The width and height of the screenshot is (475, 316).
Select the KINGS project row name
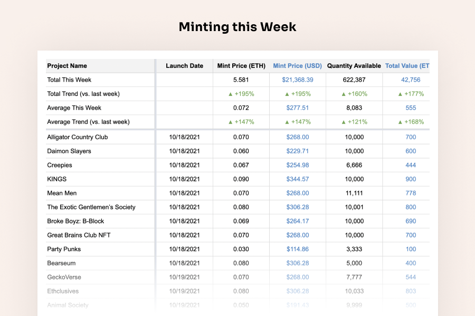tap(57, 179)
